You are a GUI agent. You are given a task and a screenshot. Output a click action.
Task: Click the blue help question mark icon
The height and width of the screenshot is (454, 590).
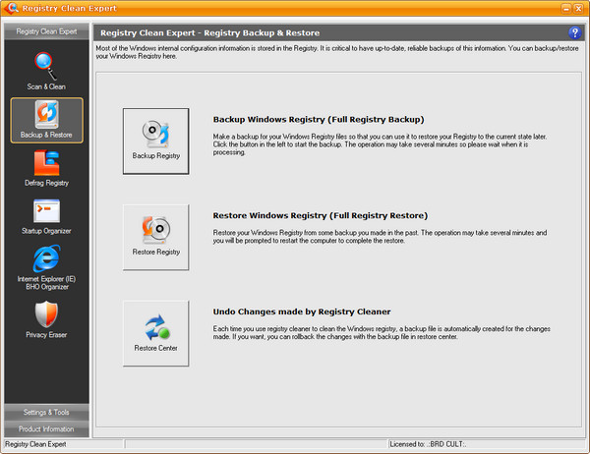click(574, 31)
